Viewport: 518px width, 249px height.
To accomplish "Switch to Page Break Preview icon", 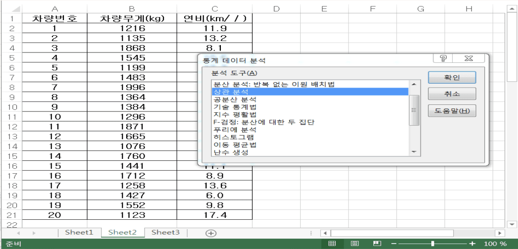I will tap(377, 244).
